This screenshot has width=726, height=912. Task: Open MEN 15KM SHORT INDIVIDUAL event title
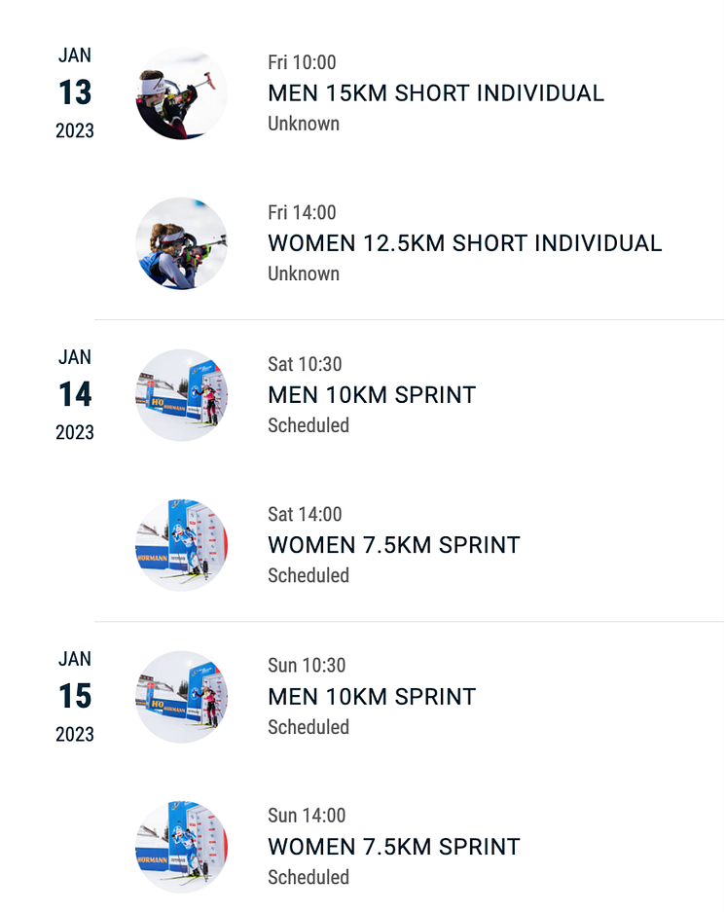tap(436, 93)
